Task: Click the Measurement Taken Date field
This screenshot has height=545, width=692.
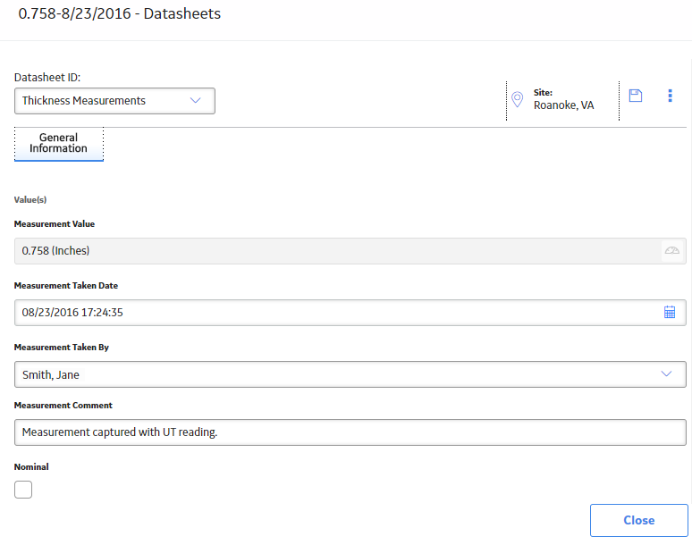Action: click(x=350, y=313)
